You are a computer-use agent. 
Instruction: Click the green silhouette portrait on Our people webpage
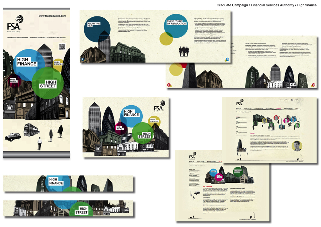click(x=255, y=123)
